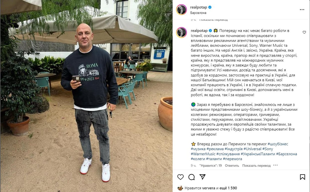The height and width of the screenshot is (192, 310).
Task: Open the #WarnerMusic hashtag
Action: click(203, 154)
